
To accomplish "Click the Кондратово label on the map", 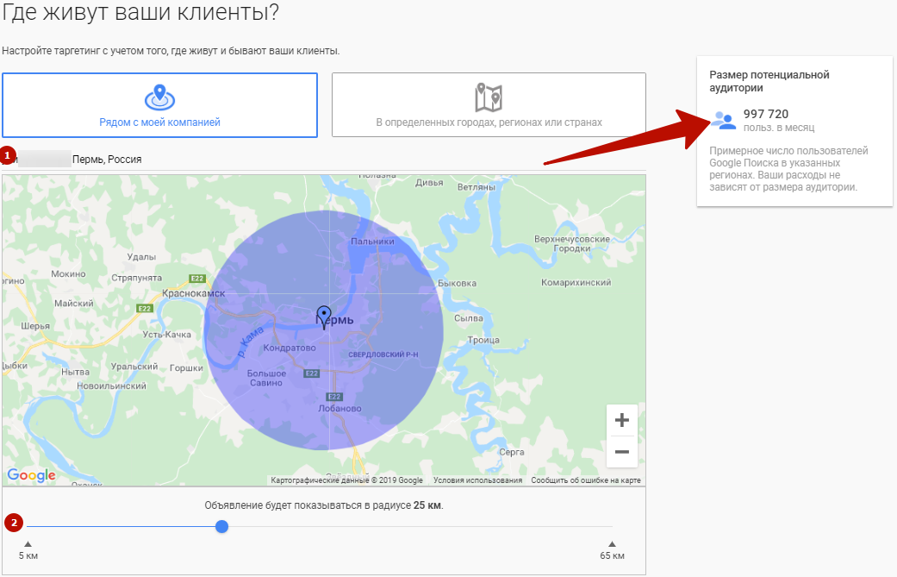I will point(290,348).
